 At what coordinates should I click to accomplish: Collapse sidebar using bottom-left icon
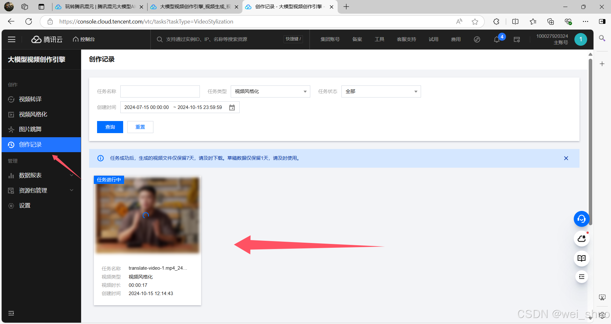pyautogui.click(x=11, y=313)
